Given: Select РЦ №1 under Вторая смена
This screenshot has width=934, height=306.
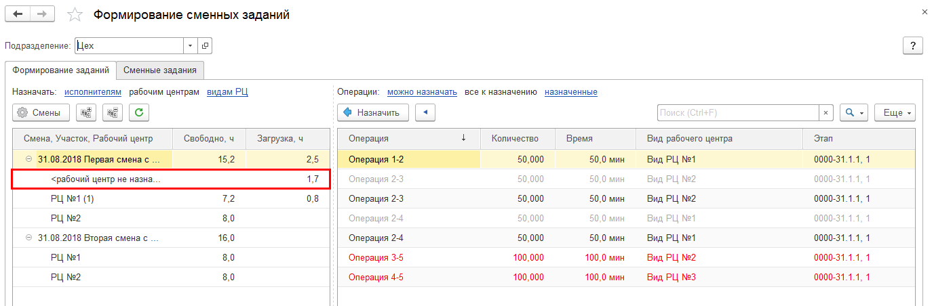Looking at the screenshot, I should pos(171,258).
